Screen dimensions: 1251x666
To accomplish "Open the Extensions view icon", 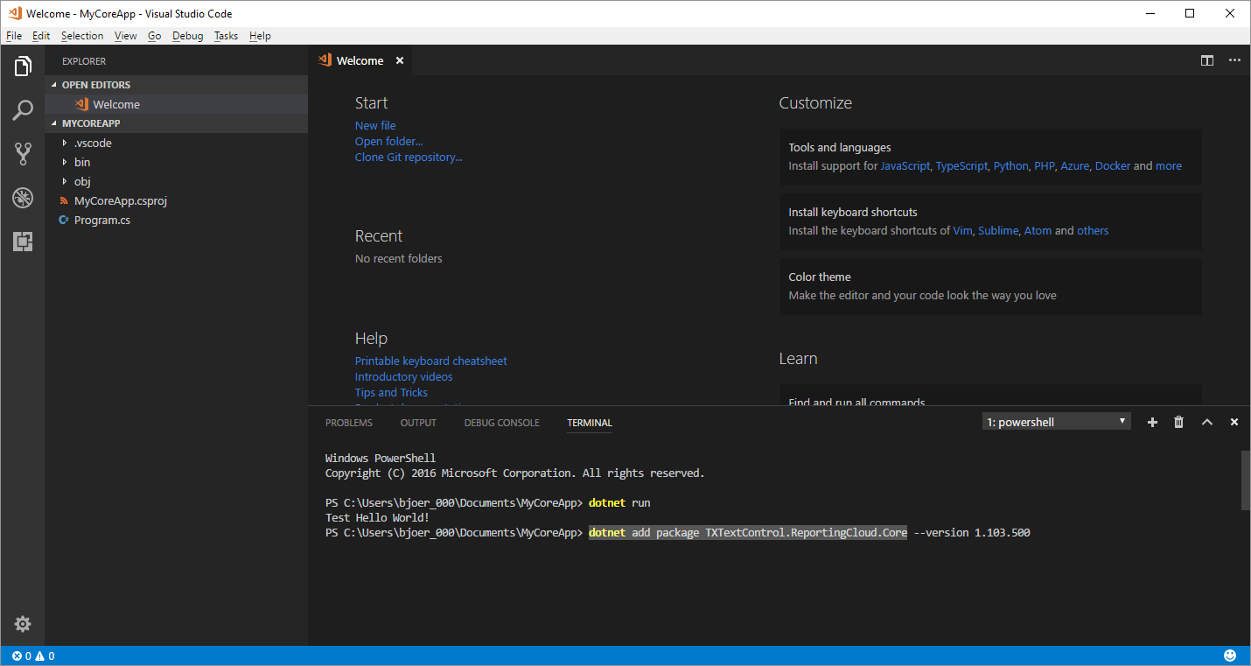I will click(23, 242).
